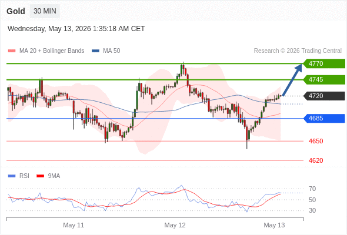Click the Gold chart title
The image size is (347, 235).
pyautogui.click(x=16, y=11)
